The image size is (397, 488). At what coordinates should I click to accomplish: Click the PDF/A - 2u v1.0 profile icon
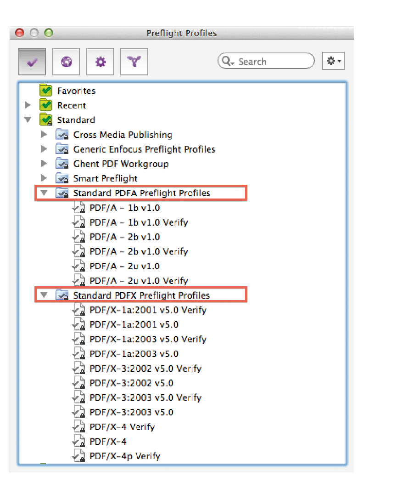click(x=78, y=266)
